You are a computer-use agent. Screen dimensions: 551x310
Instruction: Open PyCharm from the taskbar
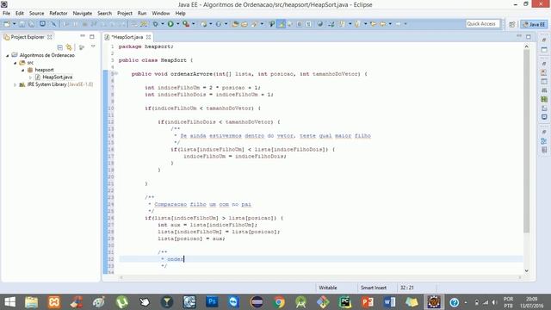pos(344,302)
